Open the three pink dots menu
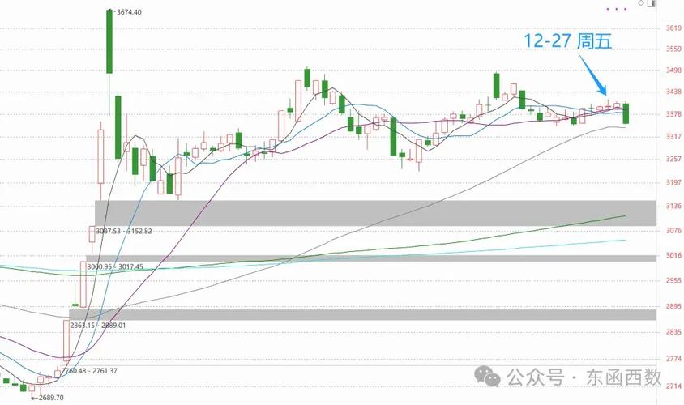684x405 pixels. pos(617,9)
